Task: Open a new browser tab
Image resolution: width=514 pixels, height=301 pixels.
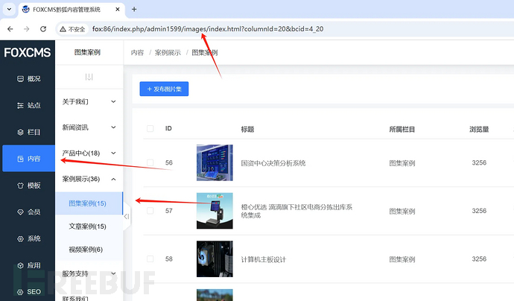Action: [x=134, y=9]
